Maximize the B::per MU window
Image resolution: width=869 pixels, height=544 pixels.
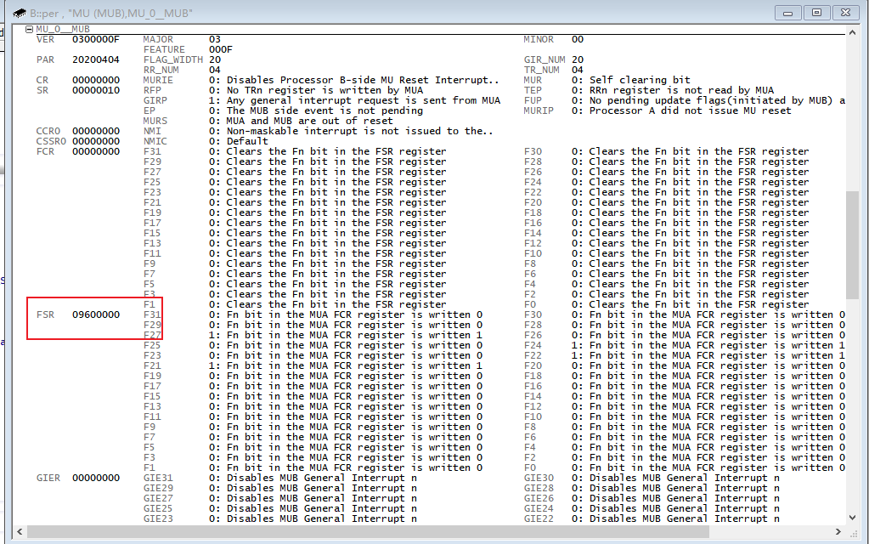[816, 13]
